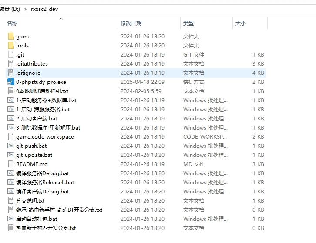316x243 pixels.
Task: Click the type CODE-WORKSP... cell
Action: point(205,136)
